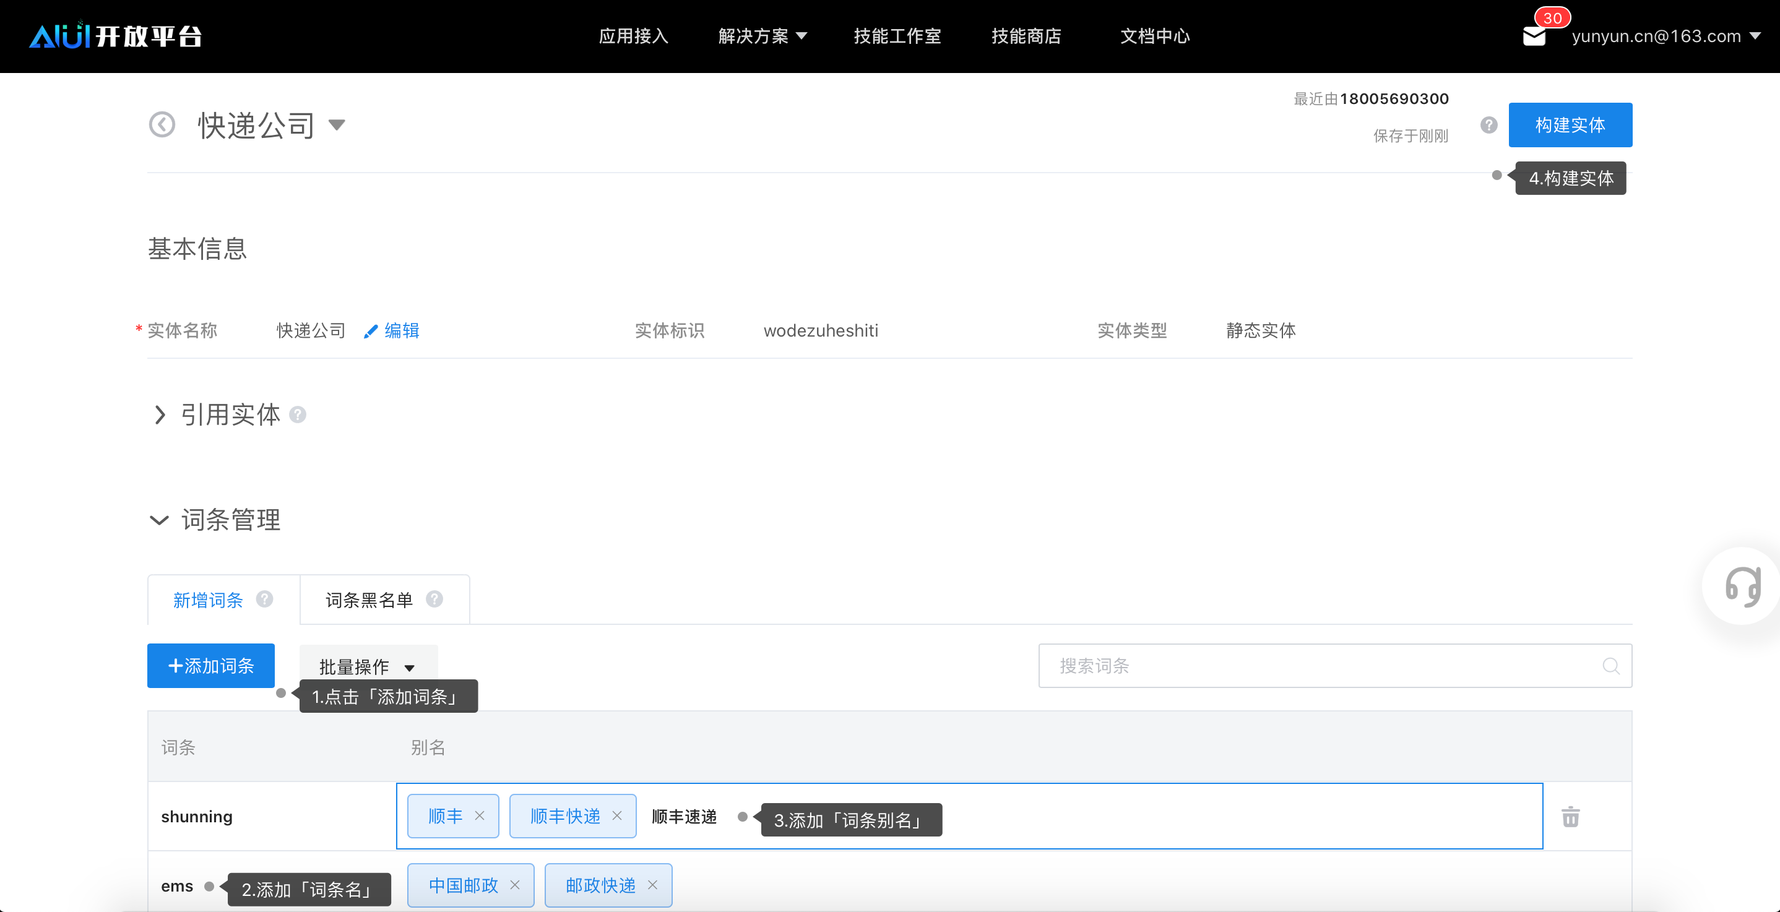This screenshot has width=1780, height=912.
Task: Open the 解决方案 dropdown menu
Action: (762, 36)
